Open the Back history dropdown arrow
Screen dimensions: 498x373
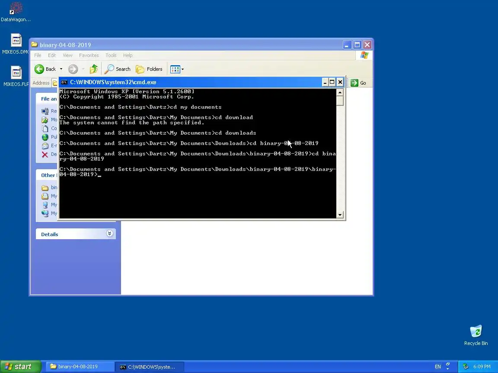(x=61, y=69)
